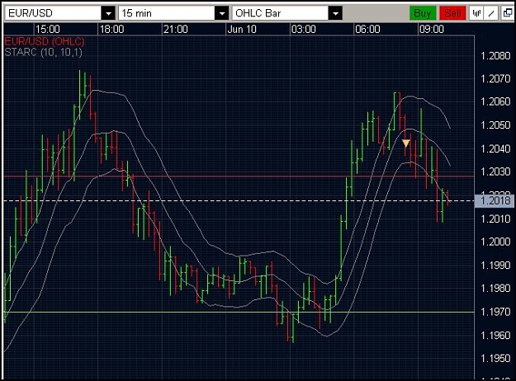Select the STARC (10, 10,1) indicator label
This screenshot has width=516, height=381.
(x=43, y=52)
